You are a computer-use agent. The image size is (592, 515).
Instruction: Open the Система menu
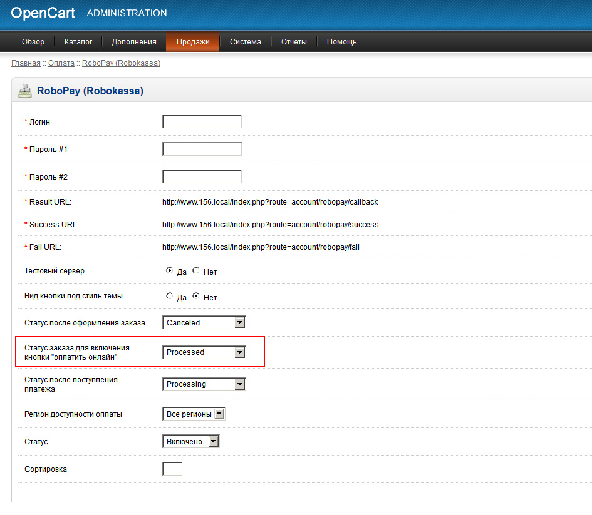coord(246,42)
